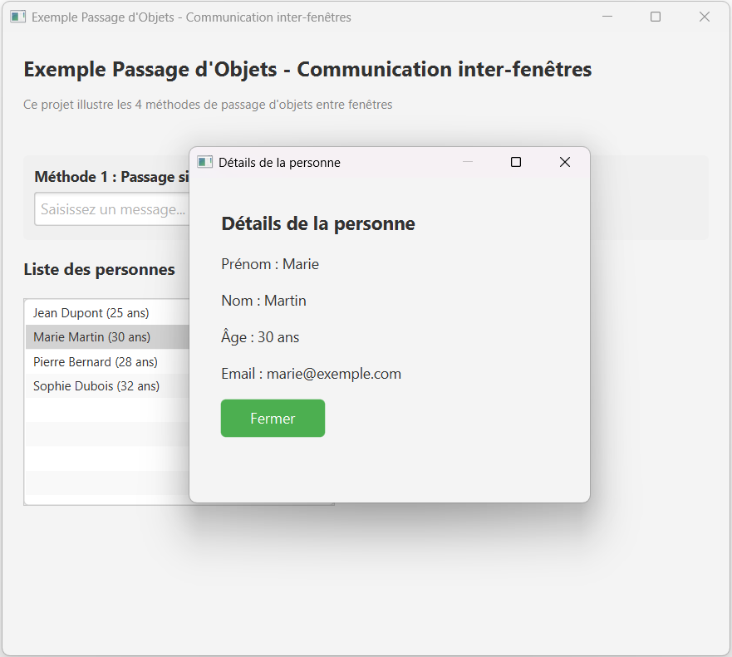732x657 pixels.
Task: Select Jean Dupont in the persons list
Action: tap(91, 313)
